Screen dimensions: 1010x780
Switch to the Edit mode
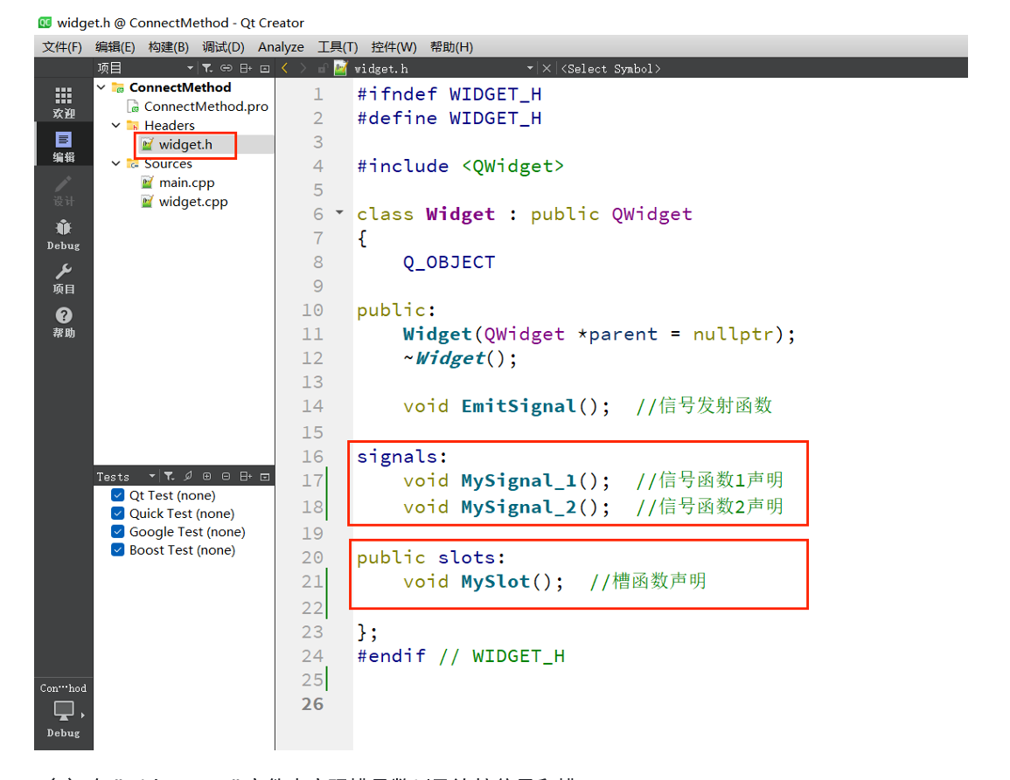pos(63,146)
